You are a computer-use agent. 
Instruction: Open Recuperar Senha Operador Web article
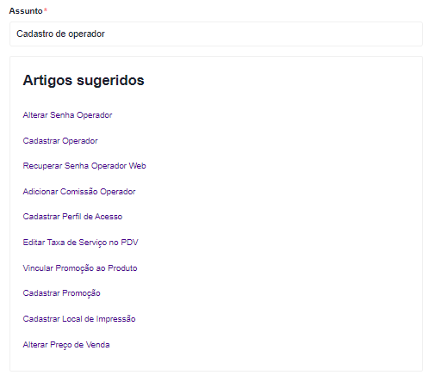[84, 166]
